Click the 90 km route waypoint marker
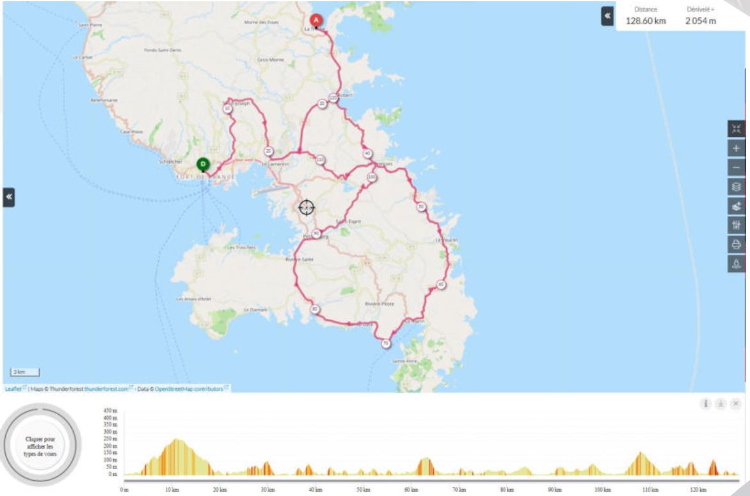 [x=315, y=234]
